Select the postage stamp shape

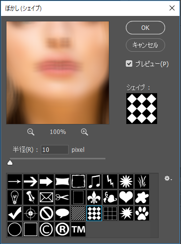point(78,197)
